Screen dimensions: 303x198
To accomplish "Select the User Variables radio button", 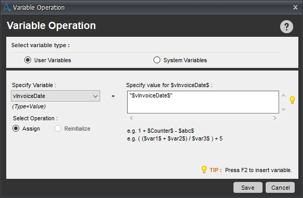I will tap(27, 60).
